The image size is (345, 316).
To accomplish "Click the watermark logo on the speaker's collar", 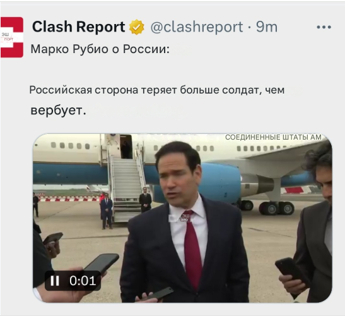I will (185, 217).
